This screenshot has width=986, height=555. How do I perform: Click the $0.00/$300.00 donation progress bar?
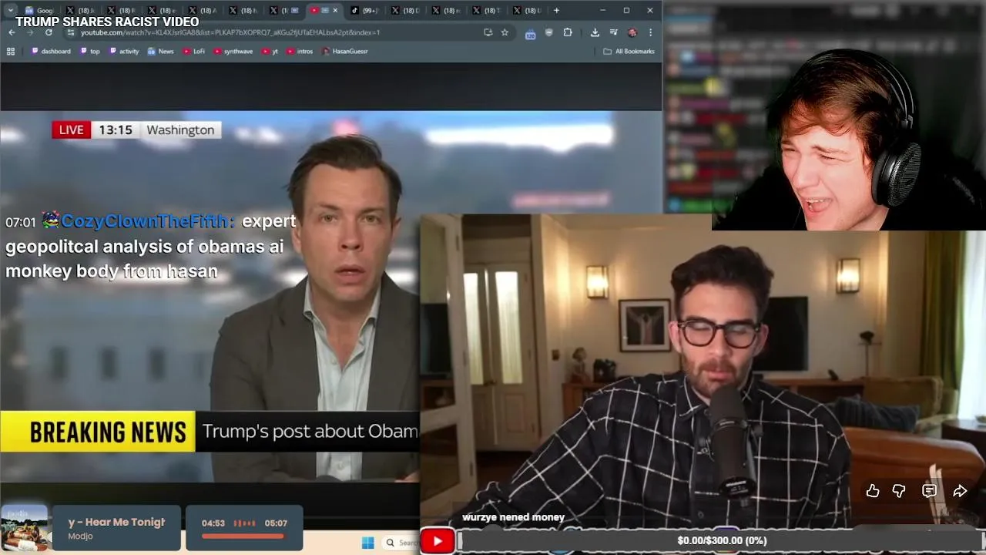[722, 540]
